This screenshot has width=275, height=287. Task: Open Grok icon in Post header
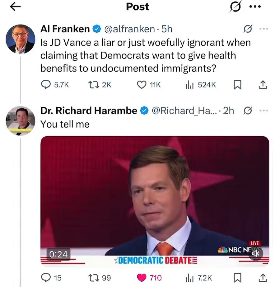pyautogui.click(x=235, y=7)
